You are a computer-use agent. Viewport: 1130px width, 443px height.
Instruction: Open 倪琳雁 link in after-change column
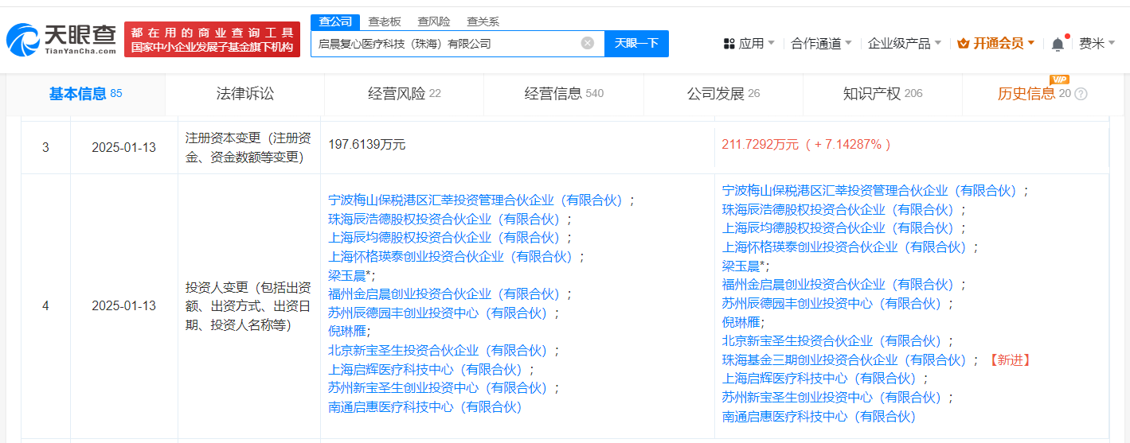point(740,322)
